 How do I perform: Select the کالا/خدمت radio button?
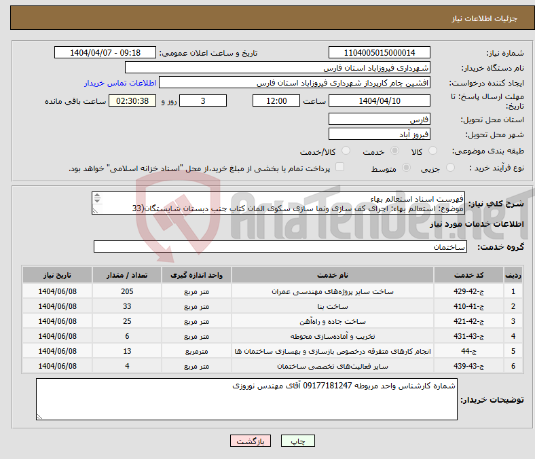click(x=346, y=151)
